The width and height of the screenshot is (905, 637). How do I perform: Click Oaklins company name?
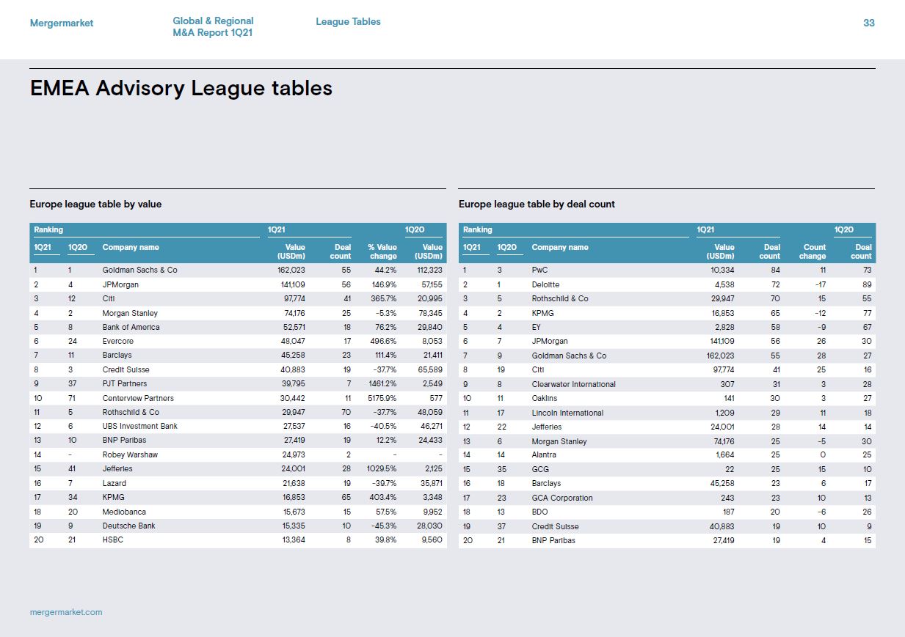544,399
